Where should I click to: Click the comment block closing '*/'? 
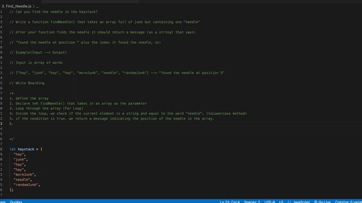(11, 139)
